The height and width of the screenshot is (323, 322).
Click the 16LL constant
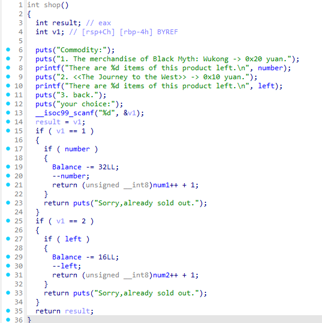click(106, 258)
